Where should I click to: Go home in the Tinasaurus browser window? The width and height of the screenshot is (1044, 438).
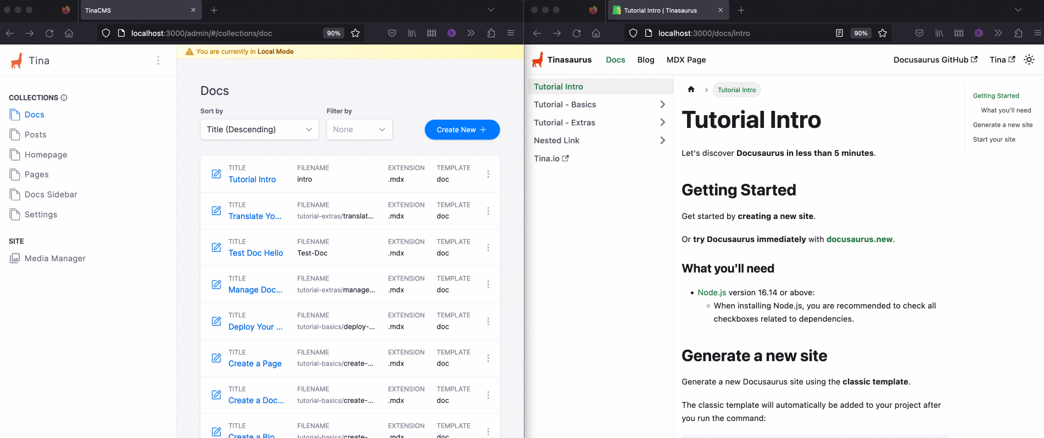point(596,33)
